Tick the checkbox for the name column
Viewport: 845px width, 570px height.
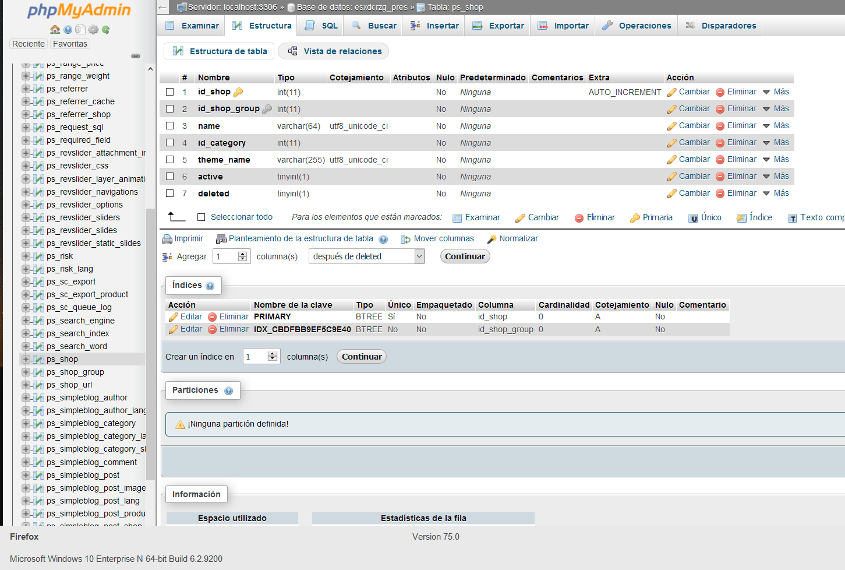click(x=170, y=126)
